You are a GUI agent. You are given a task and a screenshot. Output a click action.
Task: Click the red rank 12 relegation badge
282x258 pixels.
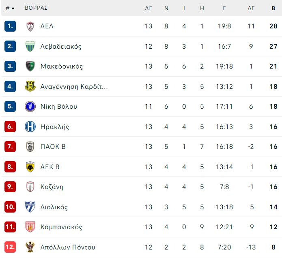point(10,247)
